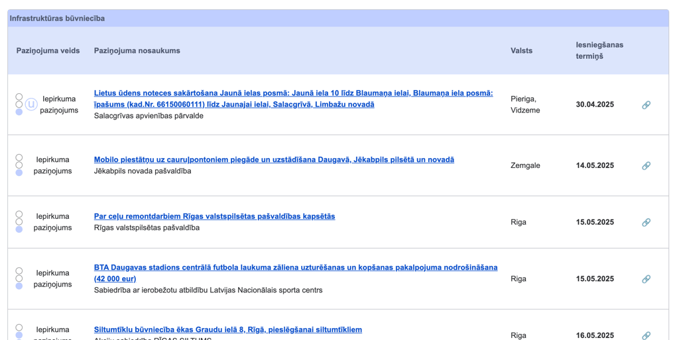The width and height of the screenshot is (679, 340).
Task: Open chain link icon for Jēkabpils pontoon notice
Action: (x=646, y=166)
